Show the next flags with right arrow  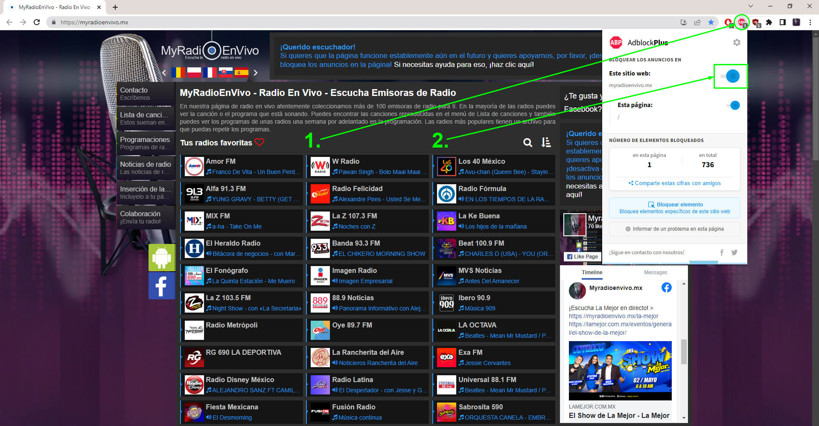point(255,73)
